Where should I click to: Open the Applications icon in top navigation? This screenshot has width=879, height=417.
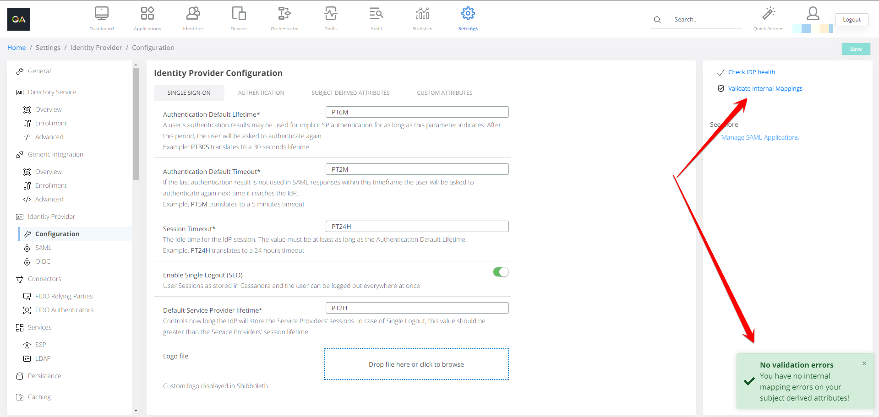coord(147,14)
